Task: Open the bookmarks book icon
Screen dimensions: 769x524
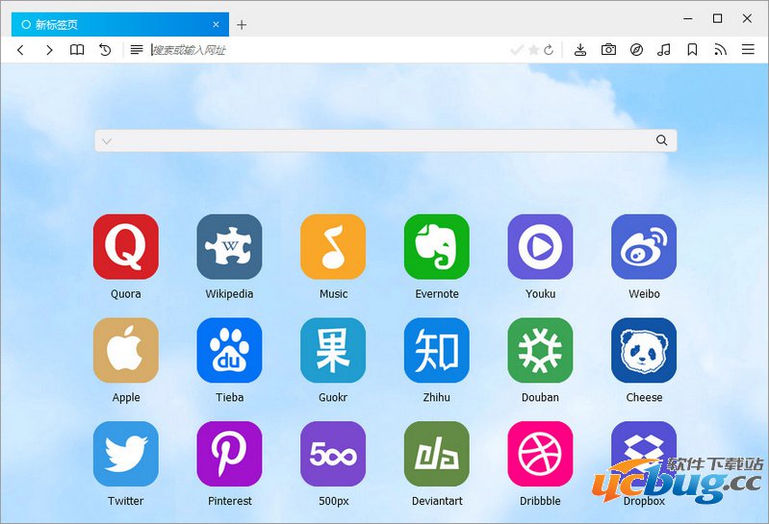Action: pyautogui.click(x=77, y=49)
